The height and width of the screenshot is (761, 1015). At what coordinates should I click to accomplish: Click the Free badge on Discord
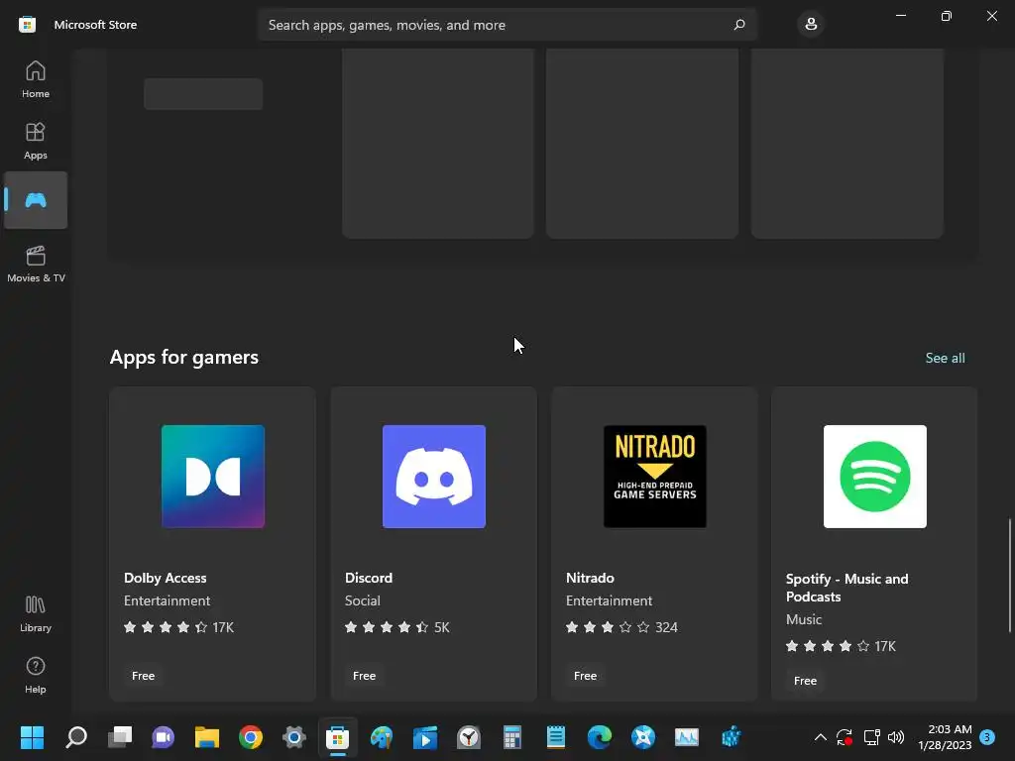pyautogui.click(x=364, y=676)
